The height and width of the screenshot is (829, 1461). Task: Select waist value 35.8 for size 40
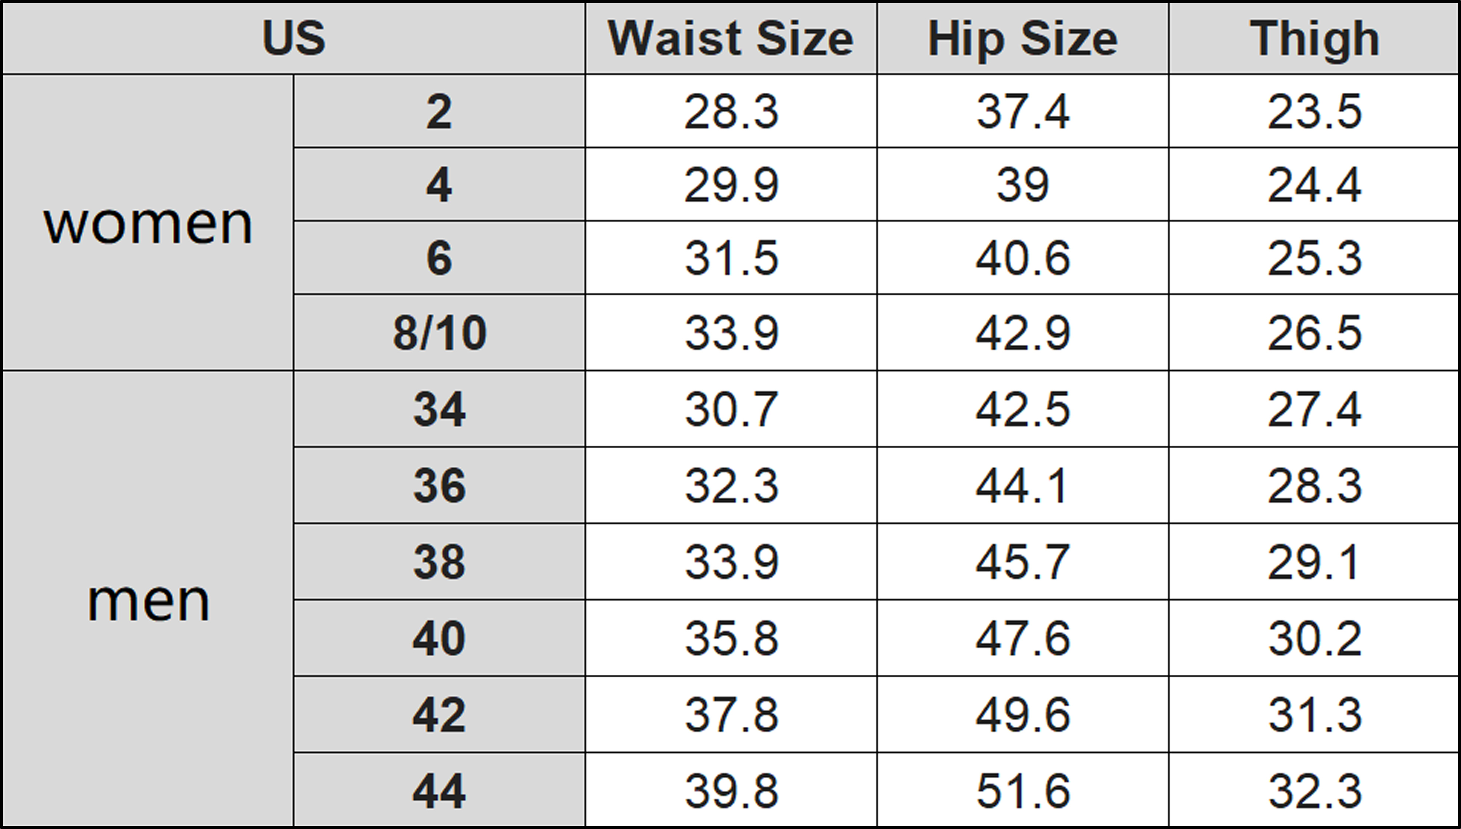point(731,638)
